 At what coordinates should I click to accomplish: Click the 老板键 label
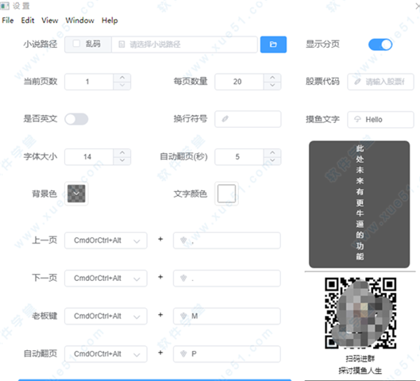[x=44, y=316]
